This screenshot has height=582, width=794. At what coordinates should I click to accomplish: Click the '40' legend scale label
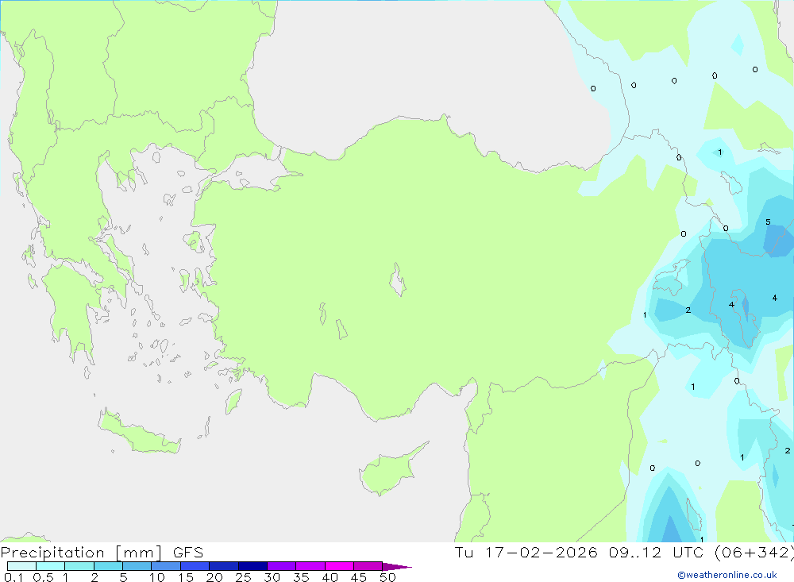click(x=330, y=577)
